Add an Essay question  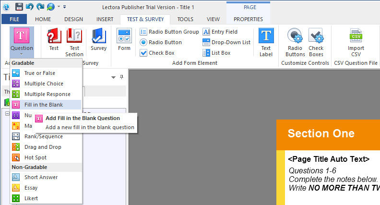(x=46, y=188)
